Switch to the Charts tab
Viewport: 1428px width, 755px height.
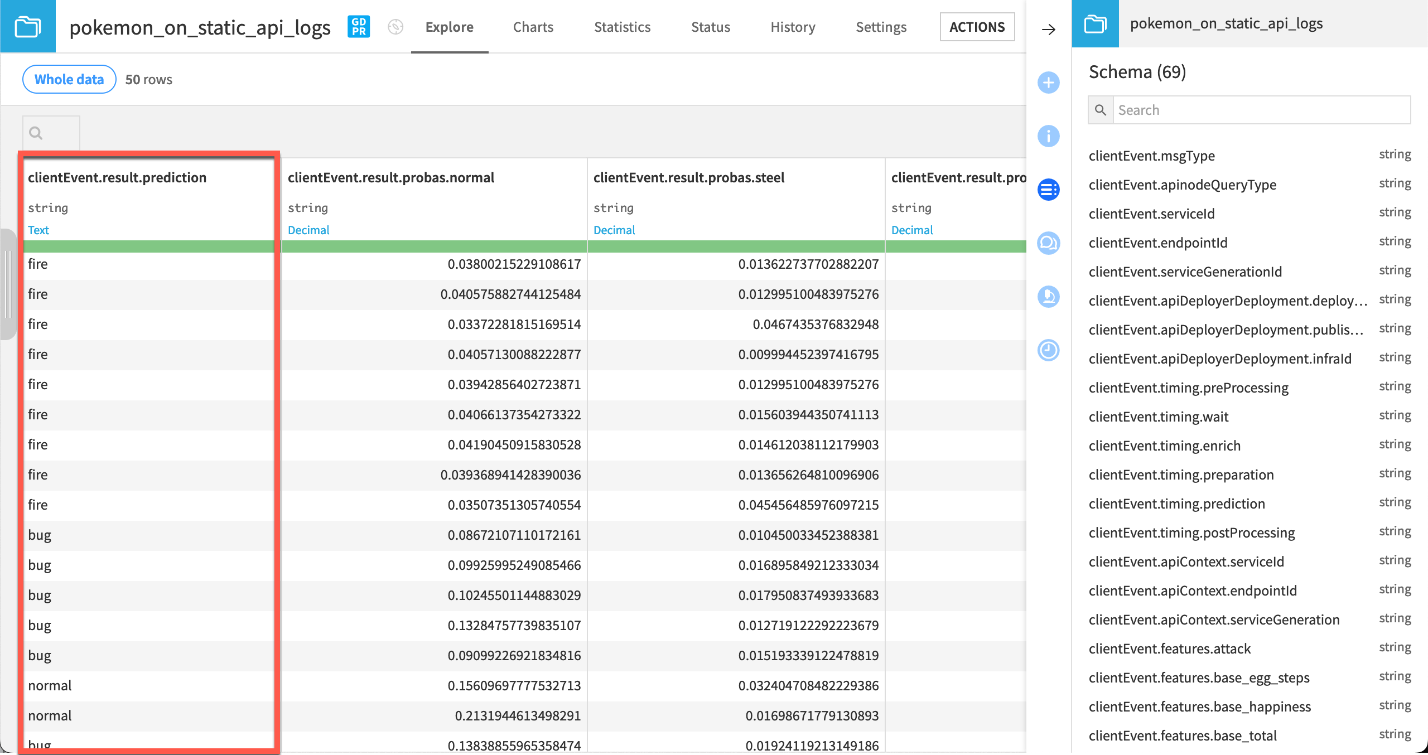[532, 26]
